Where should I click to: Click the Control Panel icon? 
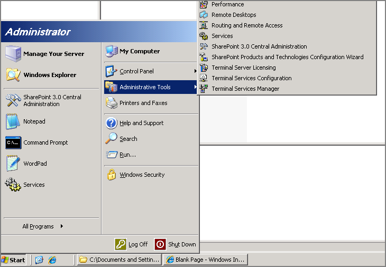(111, 71)
